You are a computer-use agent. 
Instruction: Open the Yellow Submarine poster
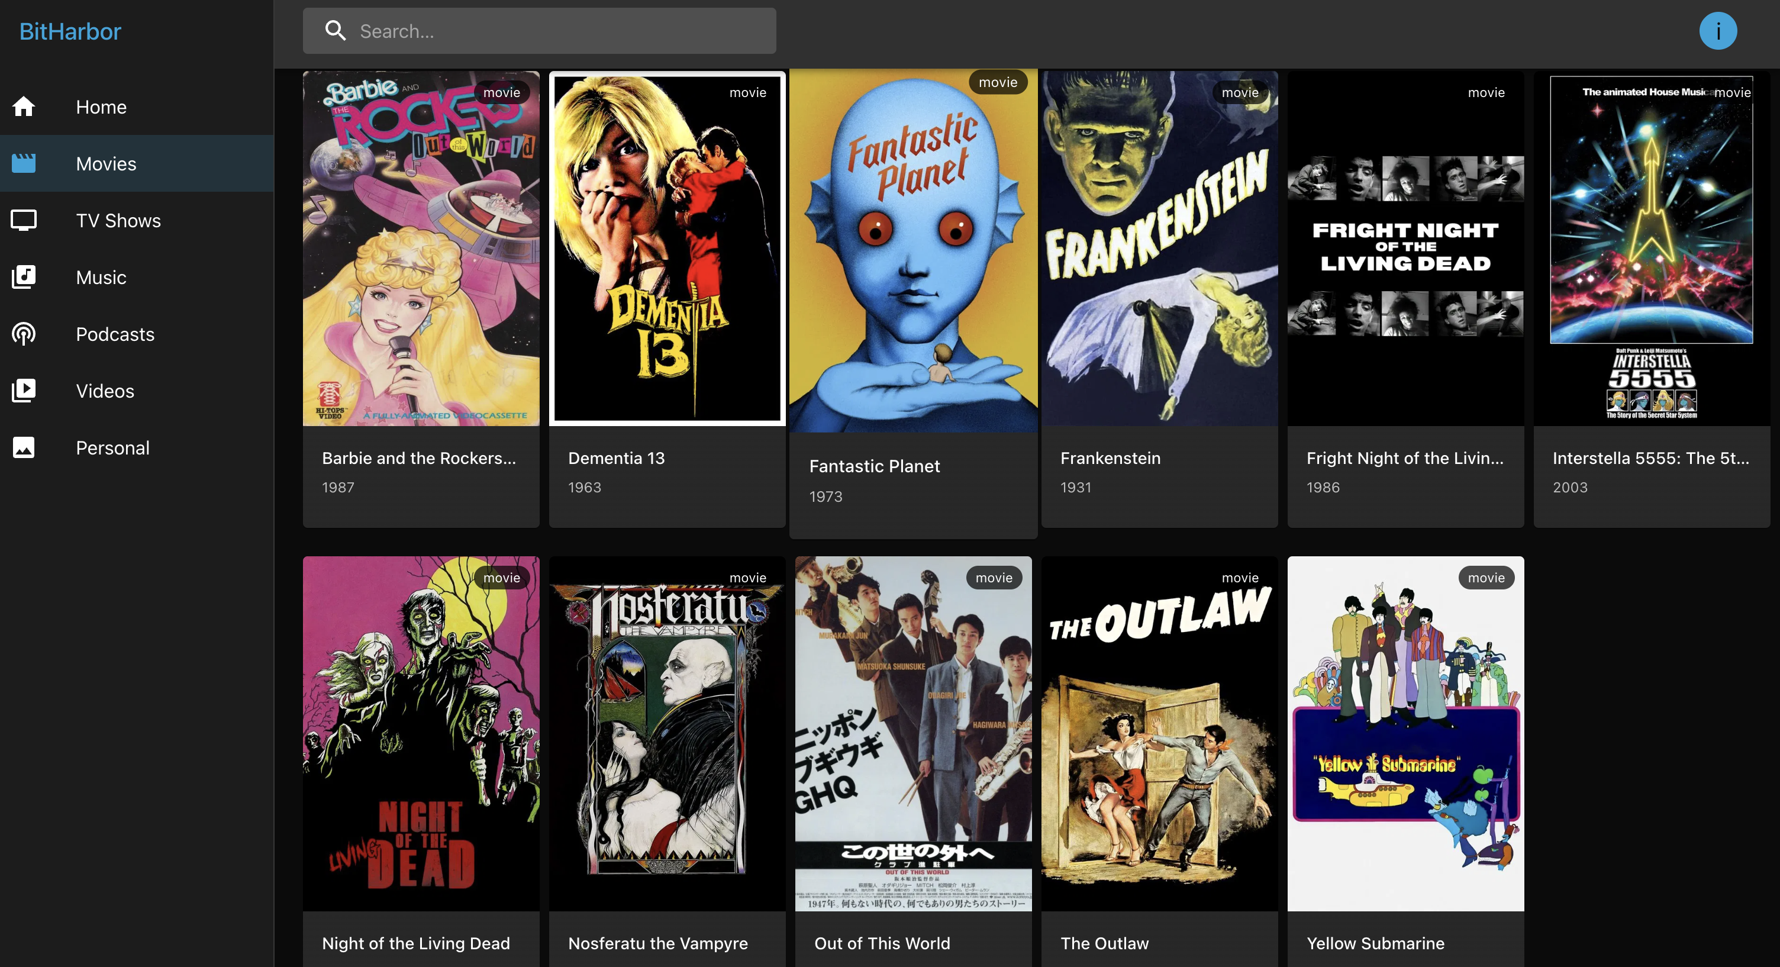click(x=1405, y=733)
